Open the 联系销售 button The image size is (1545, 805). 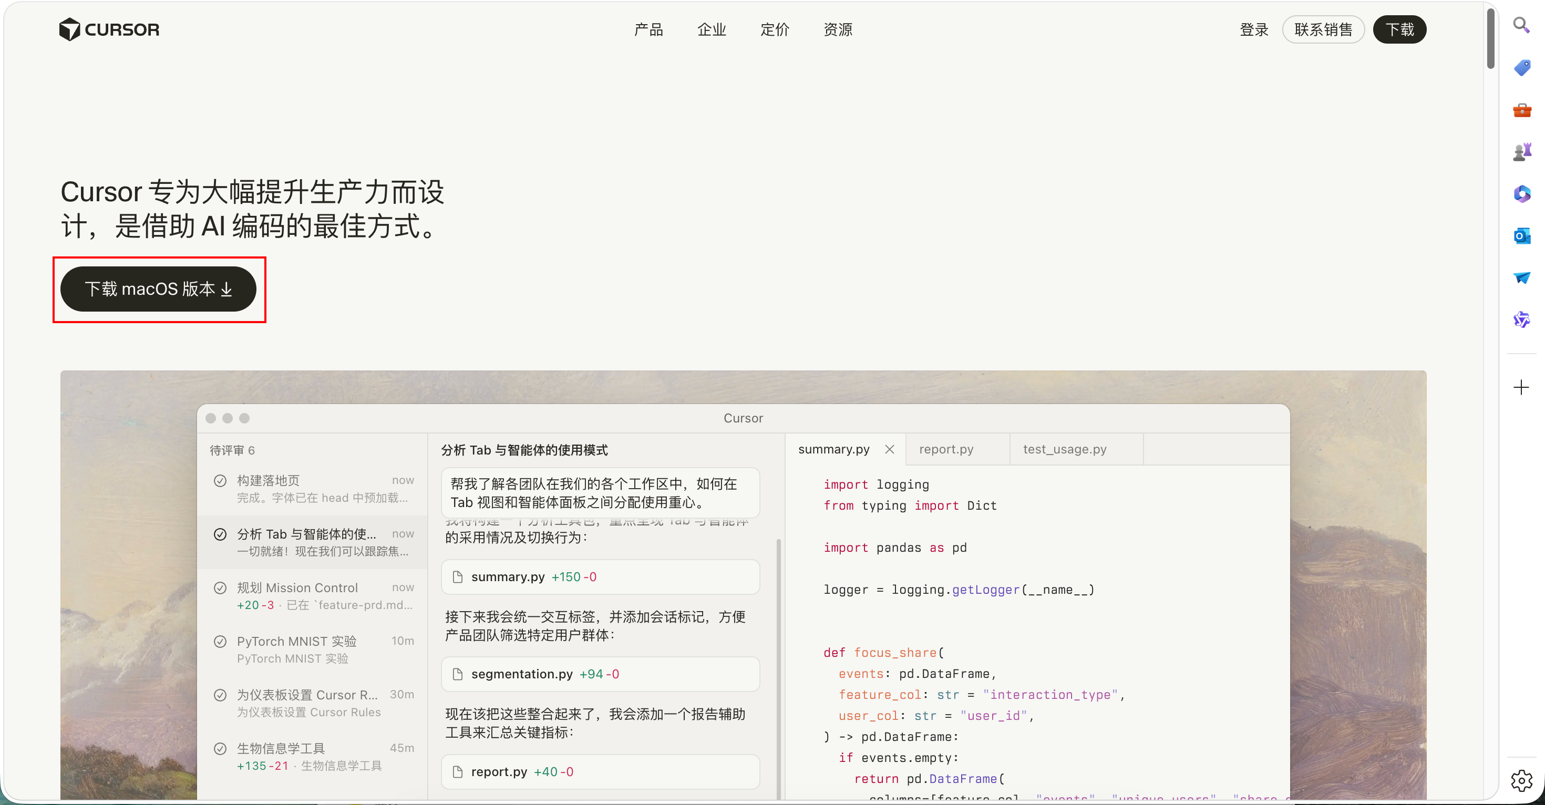[1324, 29]
